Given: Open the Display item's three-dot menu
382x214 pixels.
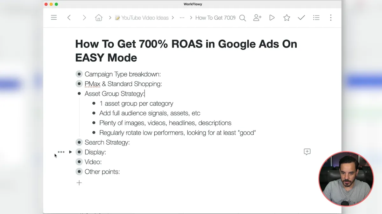Looking at the screenshot, I should point(61,152).
